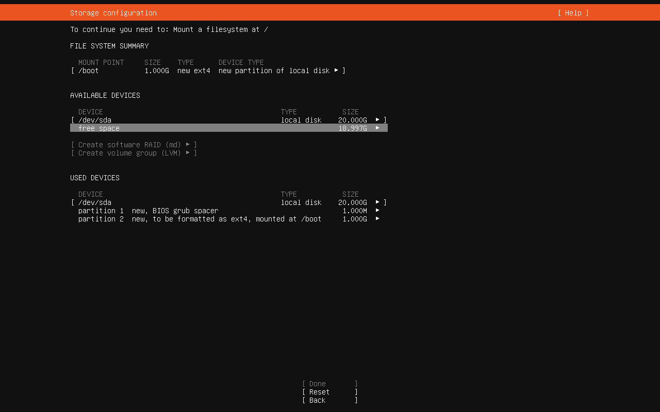Select partition 1 BIOS grub spacer
Image resolution: width=660 pixels, height=412 pixels.
coord(148,211)
